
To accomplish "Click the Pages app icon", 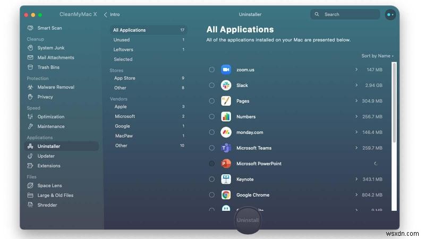I will pos(226,101).
